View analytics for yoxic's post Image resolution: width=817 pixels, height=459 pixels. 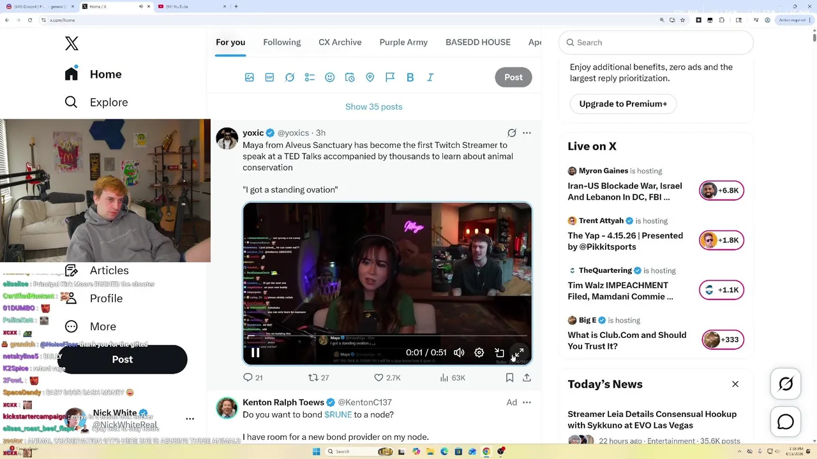453,377
